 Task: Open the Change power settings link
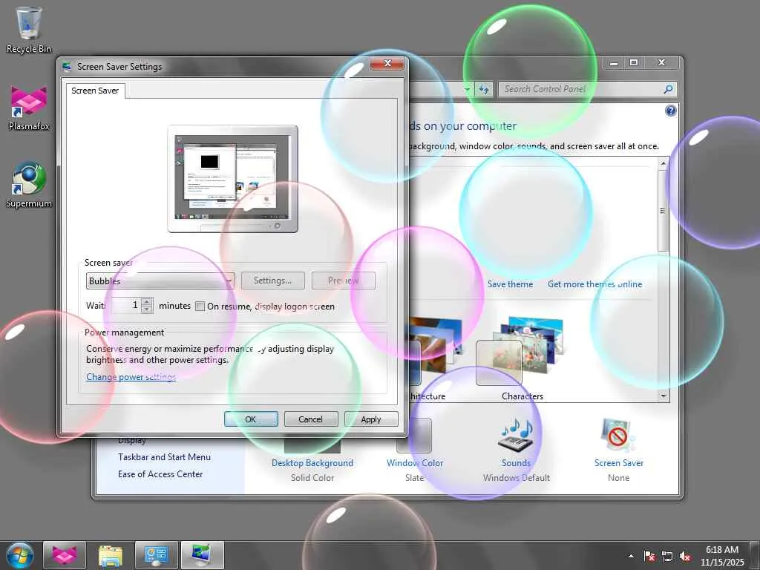131,376
